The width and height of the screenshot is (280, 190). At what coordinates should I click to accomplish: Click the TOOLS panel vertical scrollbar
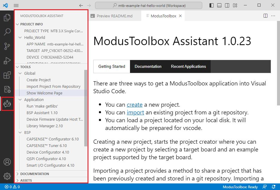(x=86, y=108)
